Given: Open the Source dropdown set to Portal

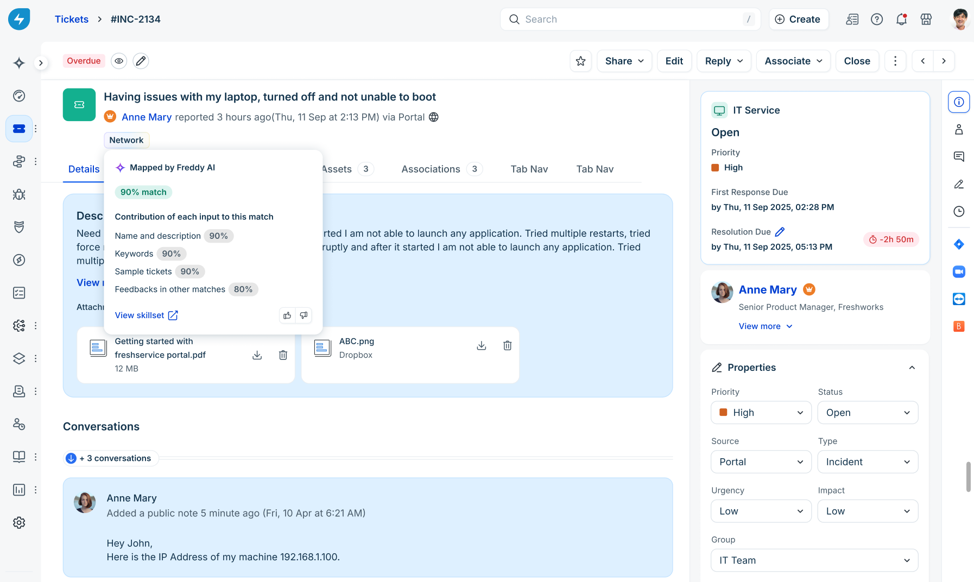Looking at the screenshot, I should click(x=761, y=462).
